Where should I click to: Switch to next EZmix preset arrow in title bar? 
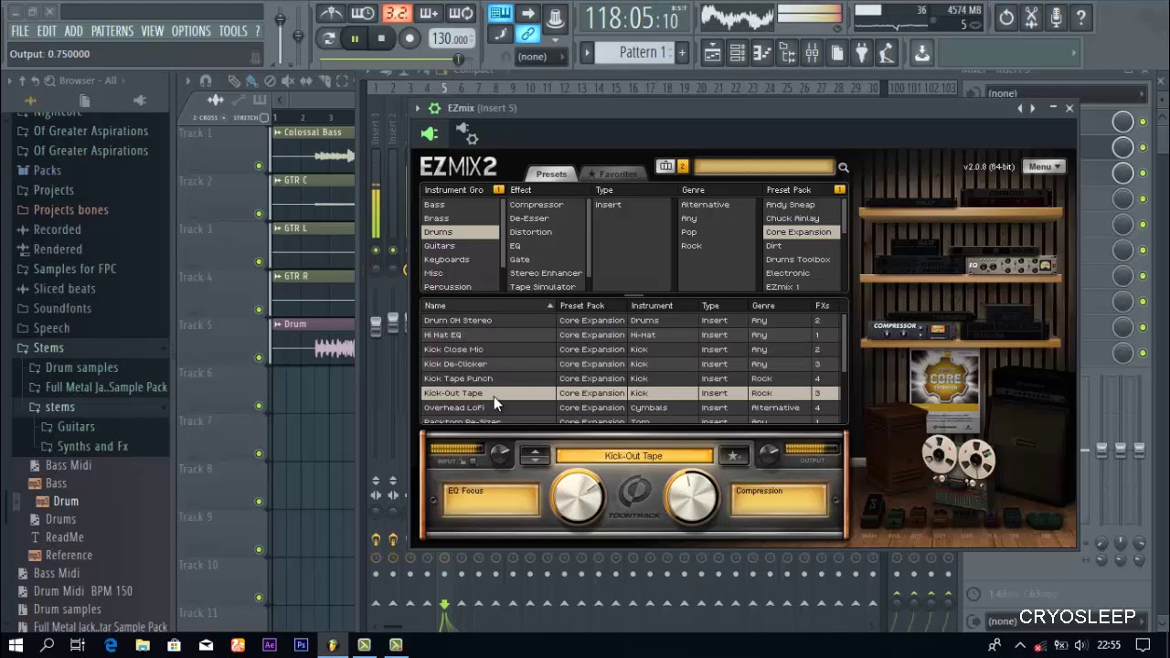(x=1033, y=108)
